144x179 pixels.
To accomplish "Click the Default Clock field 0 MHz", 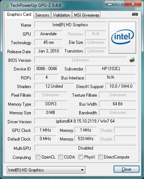I will (x=45, y=139).
